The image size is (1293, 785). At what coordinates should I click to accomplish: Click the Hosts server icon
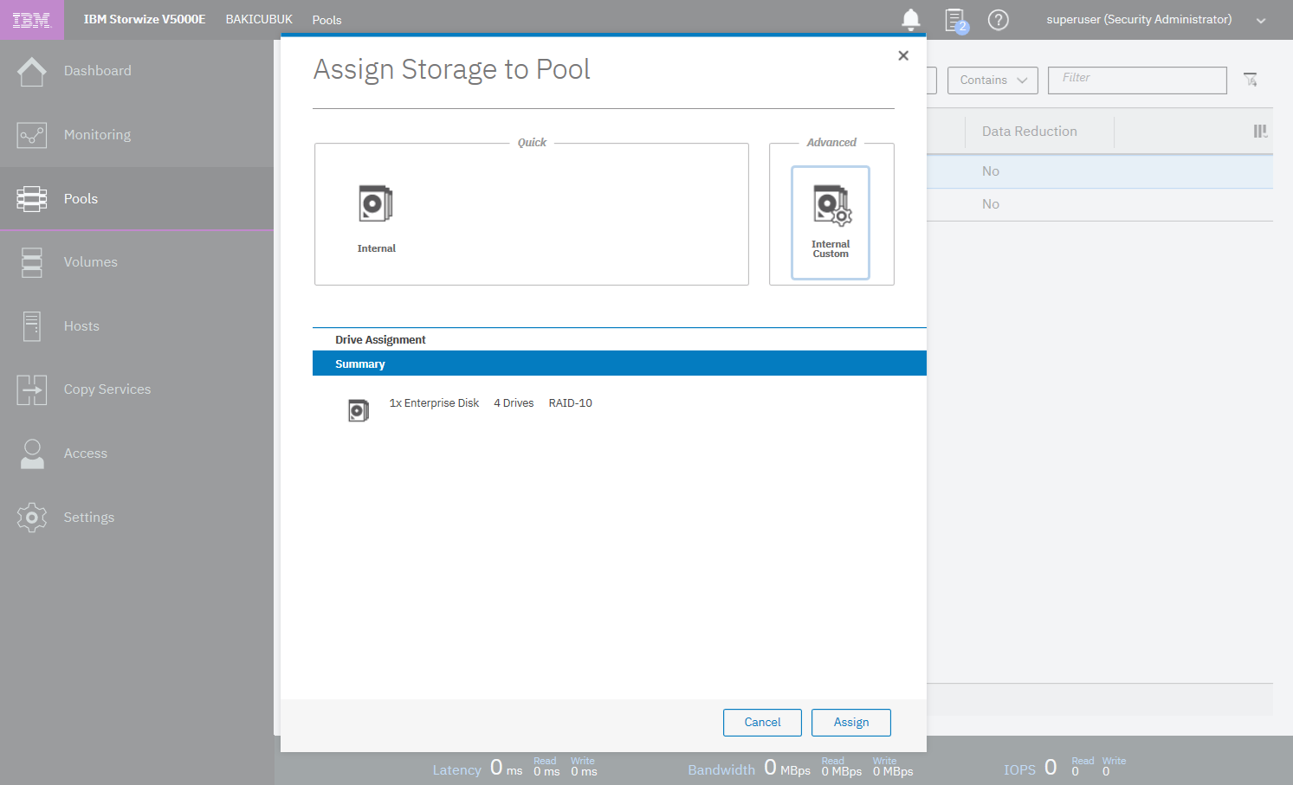tap(32, 326)
